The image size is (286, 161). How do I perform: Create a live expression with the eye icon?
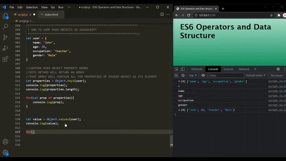(203, 76)
